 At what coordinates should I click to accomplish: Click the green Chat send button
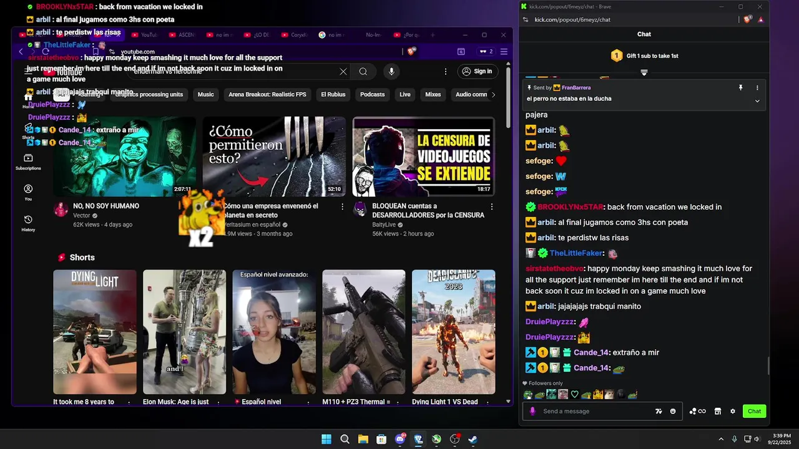[x=755, y=411]
